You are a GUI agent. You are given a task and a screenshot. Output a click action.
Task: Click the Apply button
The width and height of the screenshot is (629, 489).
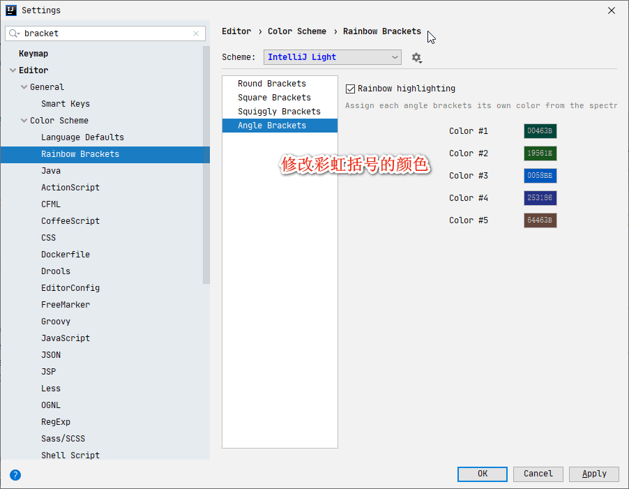[x=593, y=474]
